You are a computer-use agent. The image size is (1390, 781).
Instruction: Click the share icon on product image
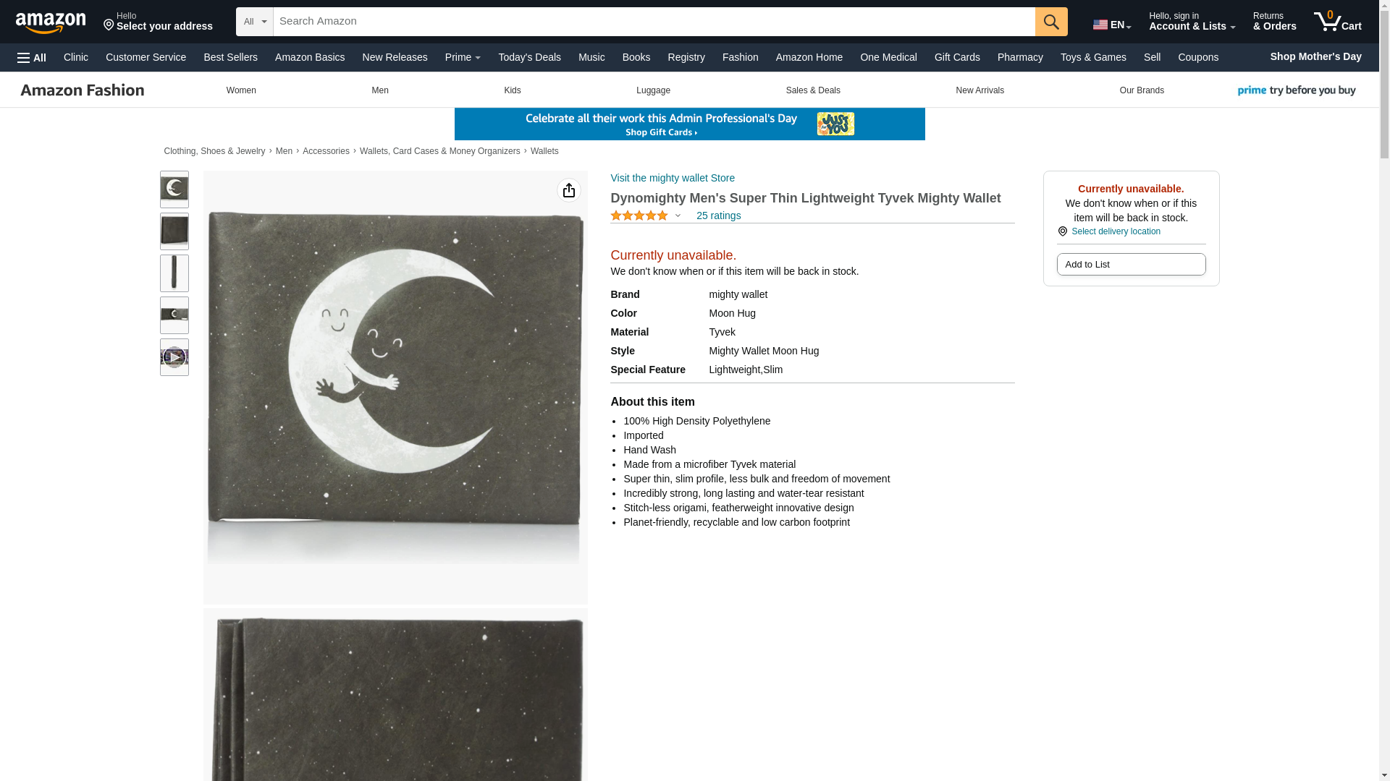click(x=568, y=190)
